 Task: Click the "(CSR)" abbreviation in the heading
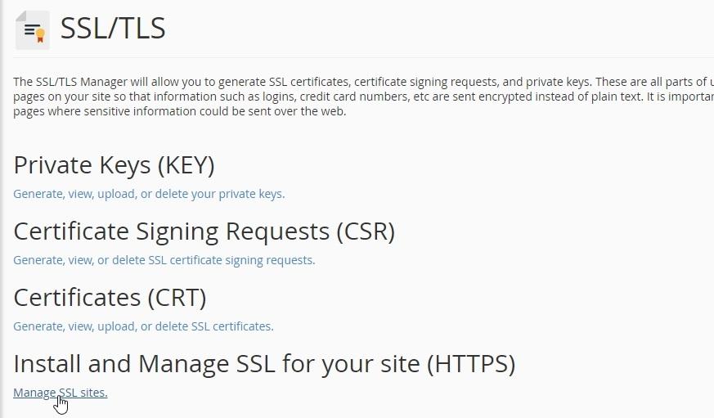[x=366, y=231]
